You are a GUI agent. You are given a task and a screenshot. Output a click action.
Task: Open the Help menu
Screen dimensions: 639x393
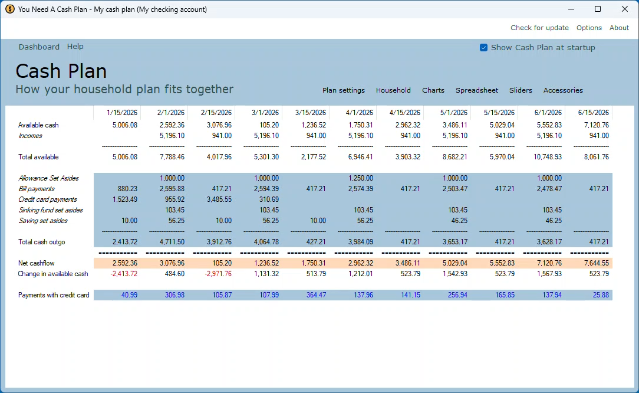tap(75, 47)
